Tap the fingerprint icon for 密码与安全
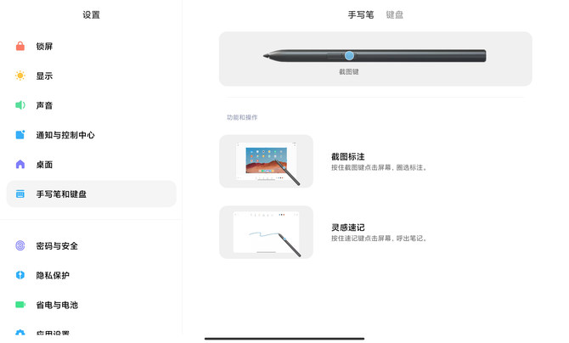 [20, 245]
